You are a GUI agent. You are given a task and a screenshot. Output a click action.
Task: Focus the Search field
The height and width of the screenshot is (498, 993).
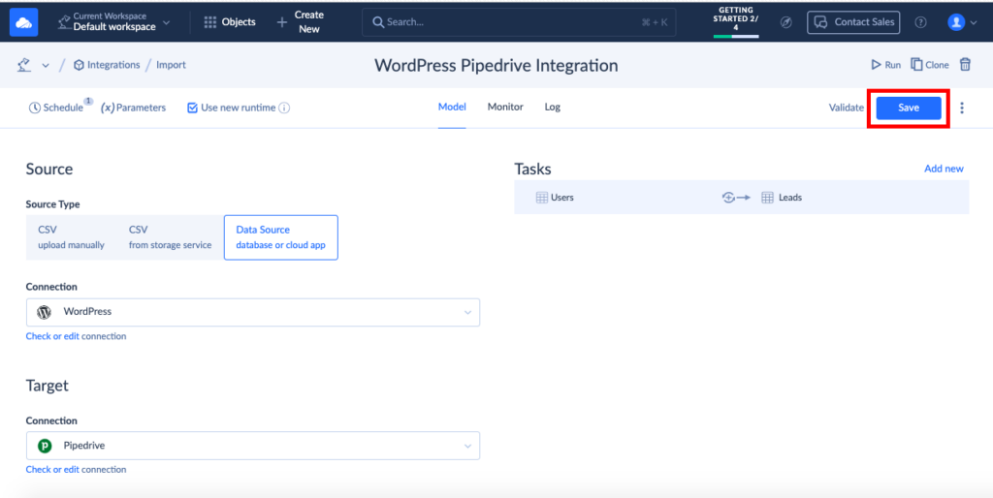coord(519,22)
